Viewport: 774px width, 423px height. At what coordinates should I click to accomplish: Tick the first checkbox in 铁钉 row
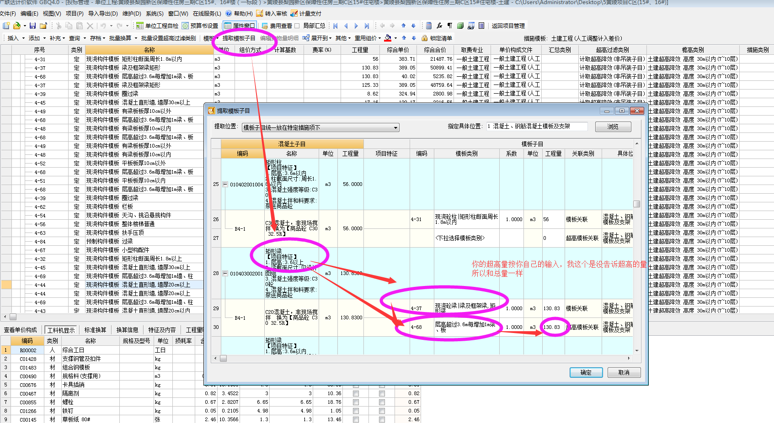click(x=356, y=411)
